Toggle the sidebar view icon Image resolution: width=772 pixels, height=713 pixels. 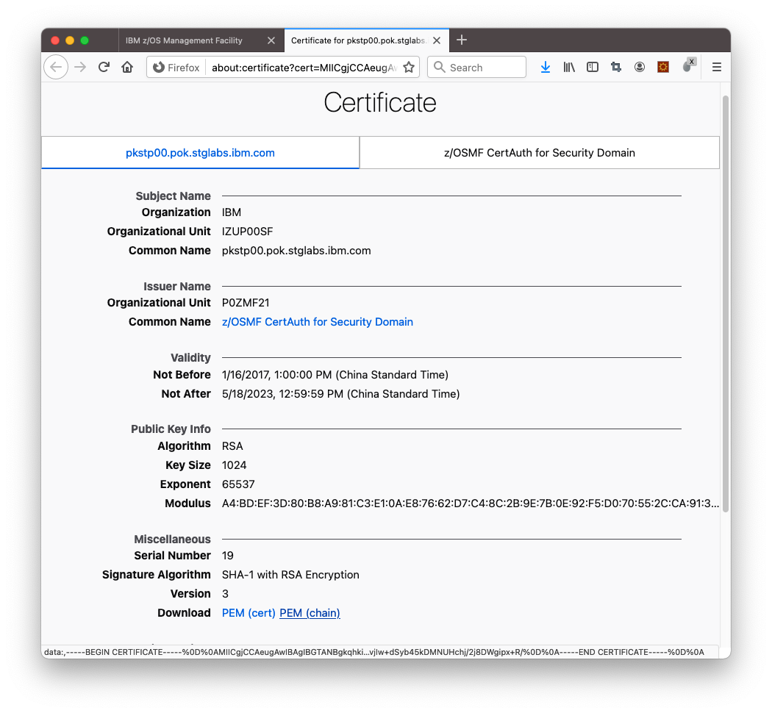(593, 67)
